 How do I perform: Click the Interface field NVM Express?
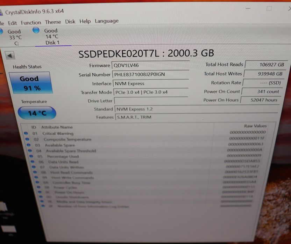pos(151,83)
